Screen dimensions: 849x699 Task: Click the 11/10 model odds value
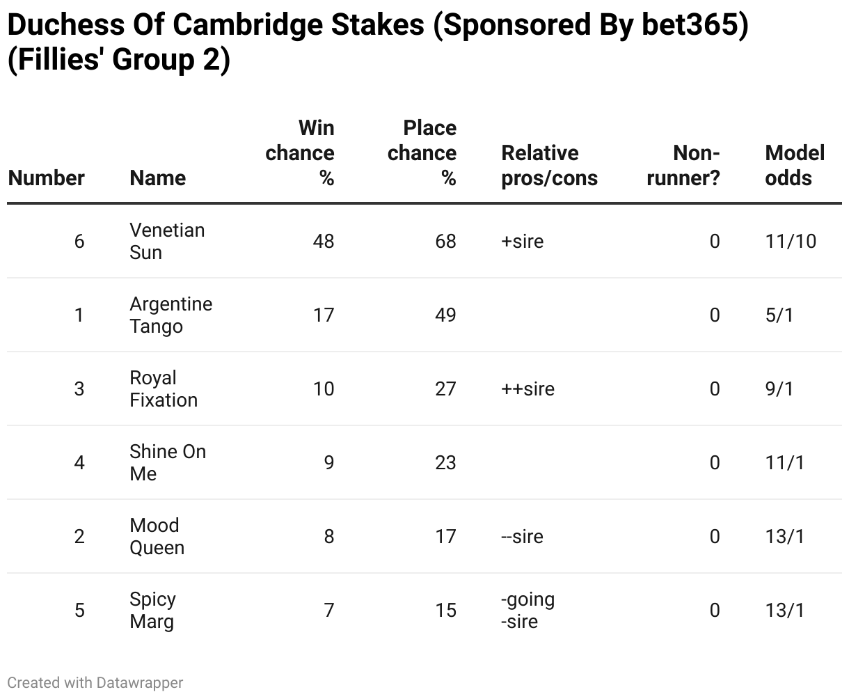791,241
